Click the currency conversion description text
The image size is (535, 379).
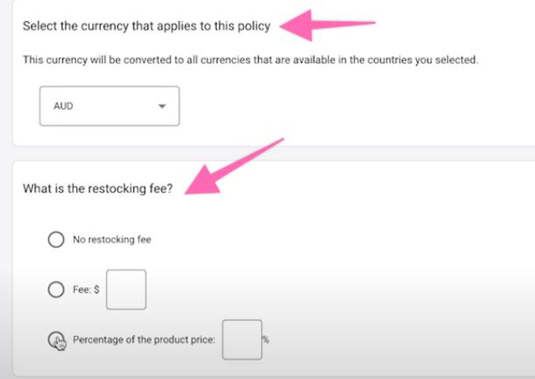click(250, 60)
